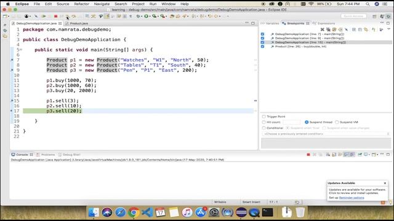Open Visual Studio Code from the Dock
Viewport: 394px width, 221px height.
pos(147,212)
